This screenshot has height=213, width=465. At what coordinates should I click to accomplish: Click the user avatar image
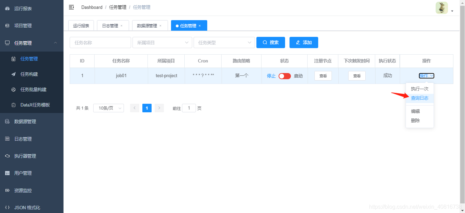tap(441, 8)
